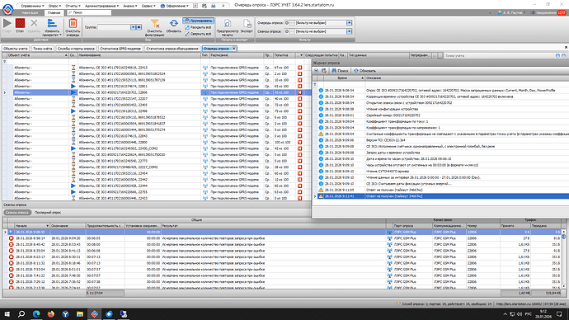Image resolution: width=569 pixels, height=320 pixels.
Task: Open Изменить приоритет dropdown
Action: coord(52,27)
